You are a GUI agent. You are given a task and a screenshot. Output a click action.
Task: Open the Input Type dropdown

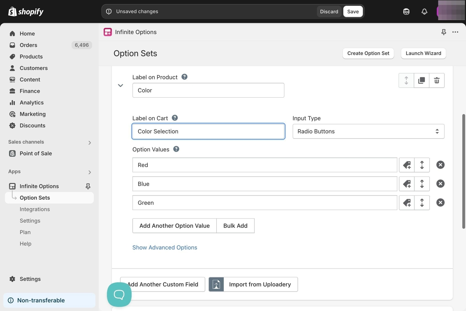click(368, 131)
